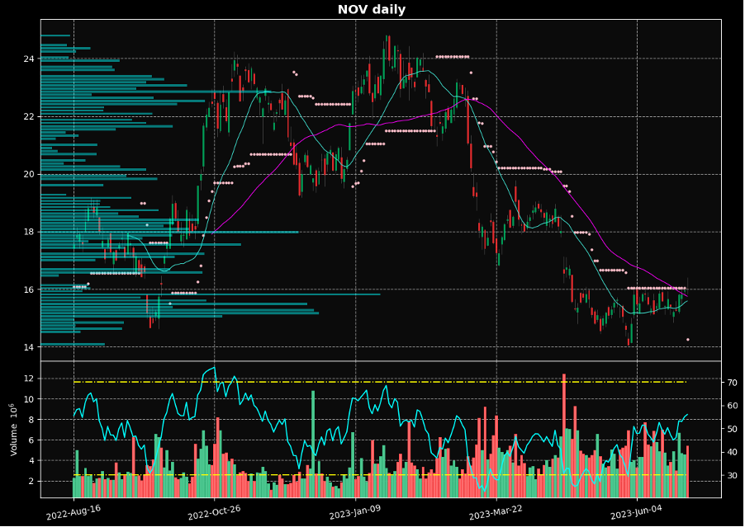745x527 pixels.
Task: Click the volume axis label 8
Action: point(32,419)
